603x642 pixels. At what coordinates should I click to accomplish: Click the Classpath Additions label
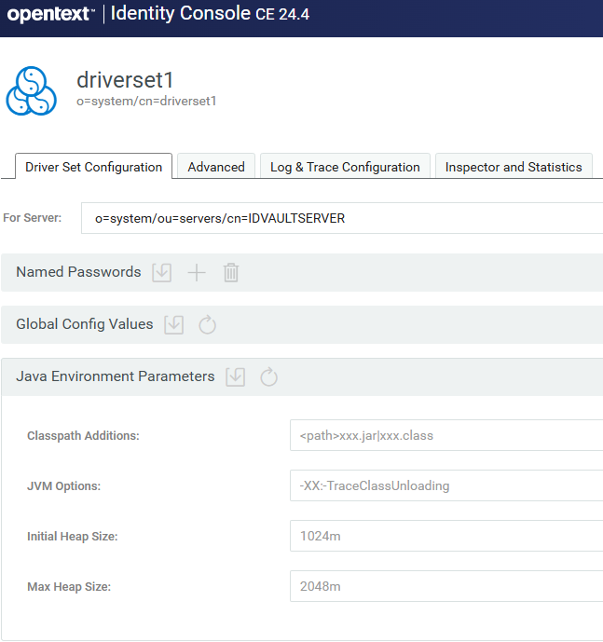83,436
